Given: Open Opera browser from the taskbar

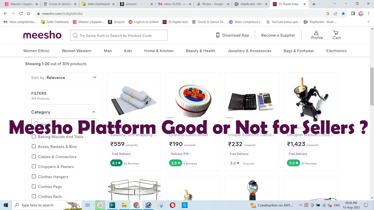Looking at the screenshot, I should click(172, 205).
